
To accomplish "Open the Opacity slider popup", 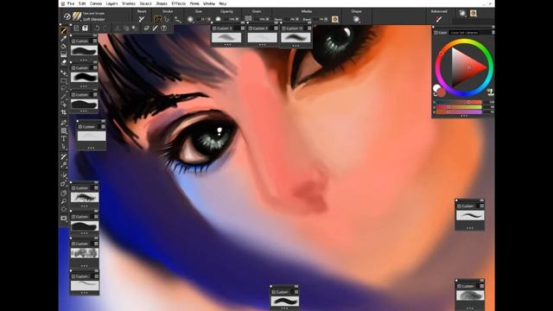I will [237, 19].
